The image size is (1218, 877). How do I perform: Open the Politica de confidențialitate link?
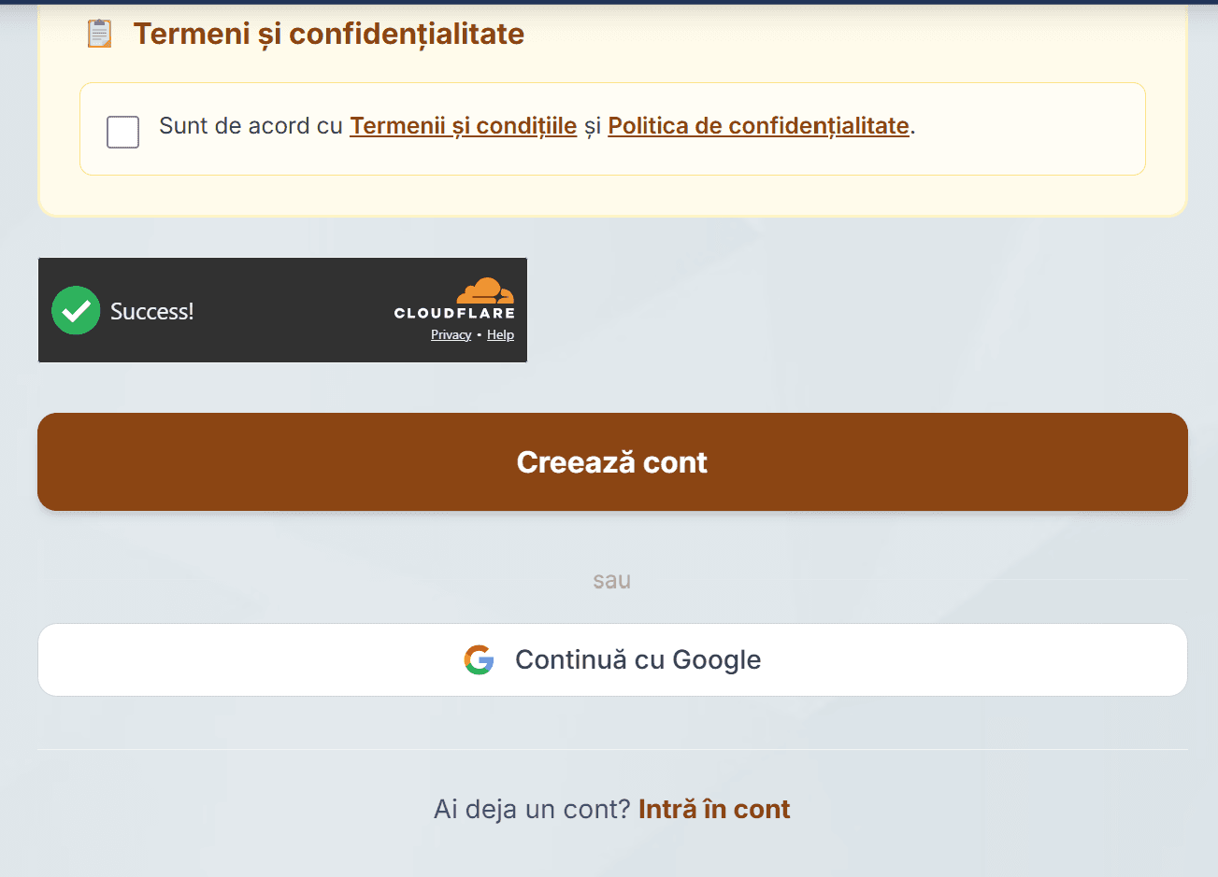(758, 126)
